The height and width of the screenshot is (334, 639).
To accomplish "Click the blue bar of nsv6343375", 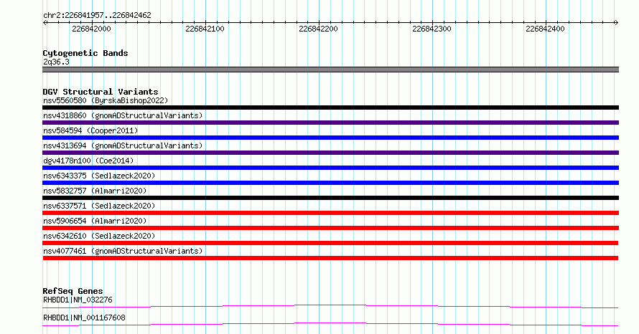I will (330, 183).
